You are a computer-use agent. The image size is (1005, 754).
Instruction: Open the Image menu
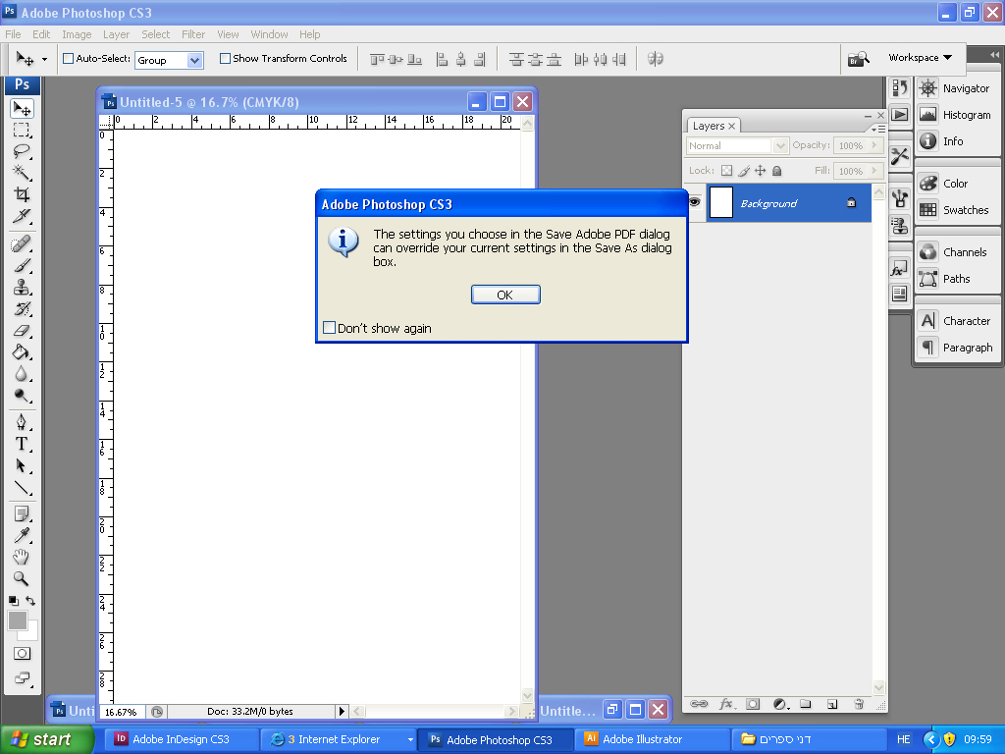(x=77, y=34)
